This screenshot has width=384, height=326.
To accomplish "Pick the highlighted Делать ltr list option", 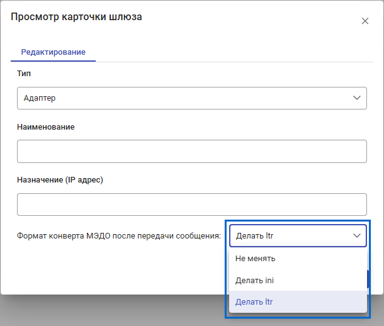I will [298, 302].
